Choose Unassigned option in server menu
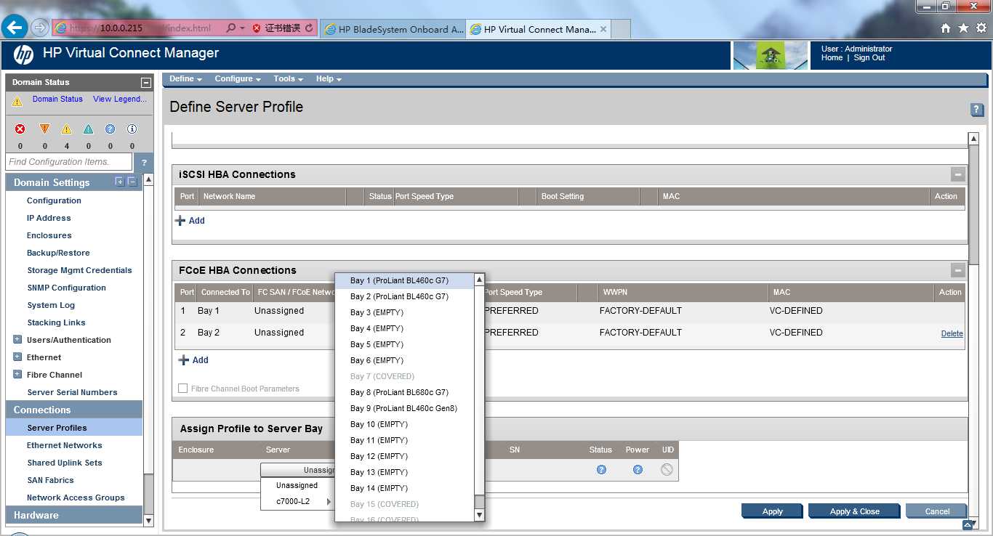993x536 pixels. coord(297,485)
